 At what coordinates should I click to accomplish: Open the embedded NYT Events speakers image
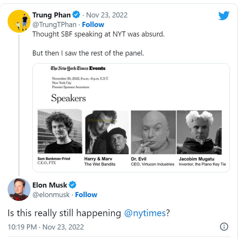click(131, 118)
